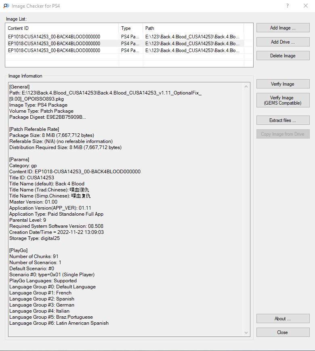This screenshot has width=315, height=351.
Task: Click the Image Checker app icon in title bar
Action: (x=6, y=6)
